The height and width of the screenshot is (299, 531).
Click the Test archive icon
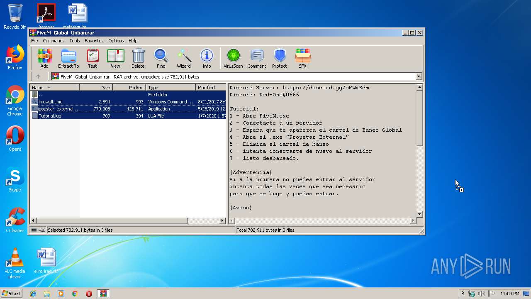pos(93,58)
